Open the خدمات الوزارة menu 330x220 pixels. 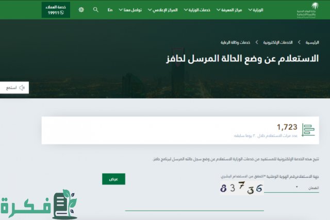pyautogui.click(x=197, y=10)
